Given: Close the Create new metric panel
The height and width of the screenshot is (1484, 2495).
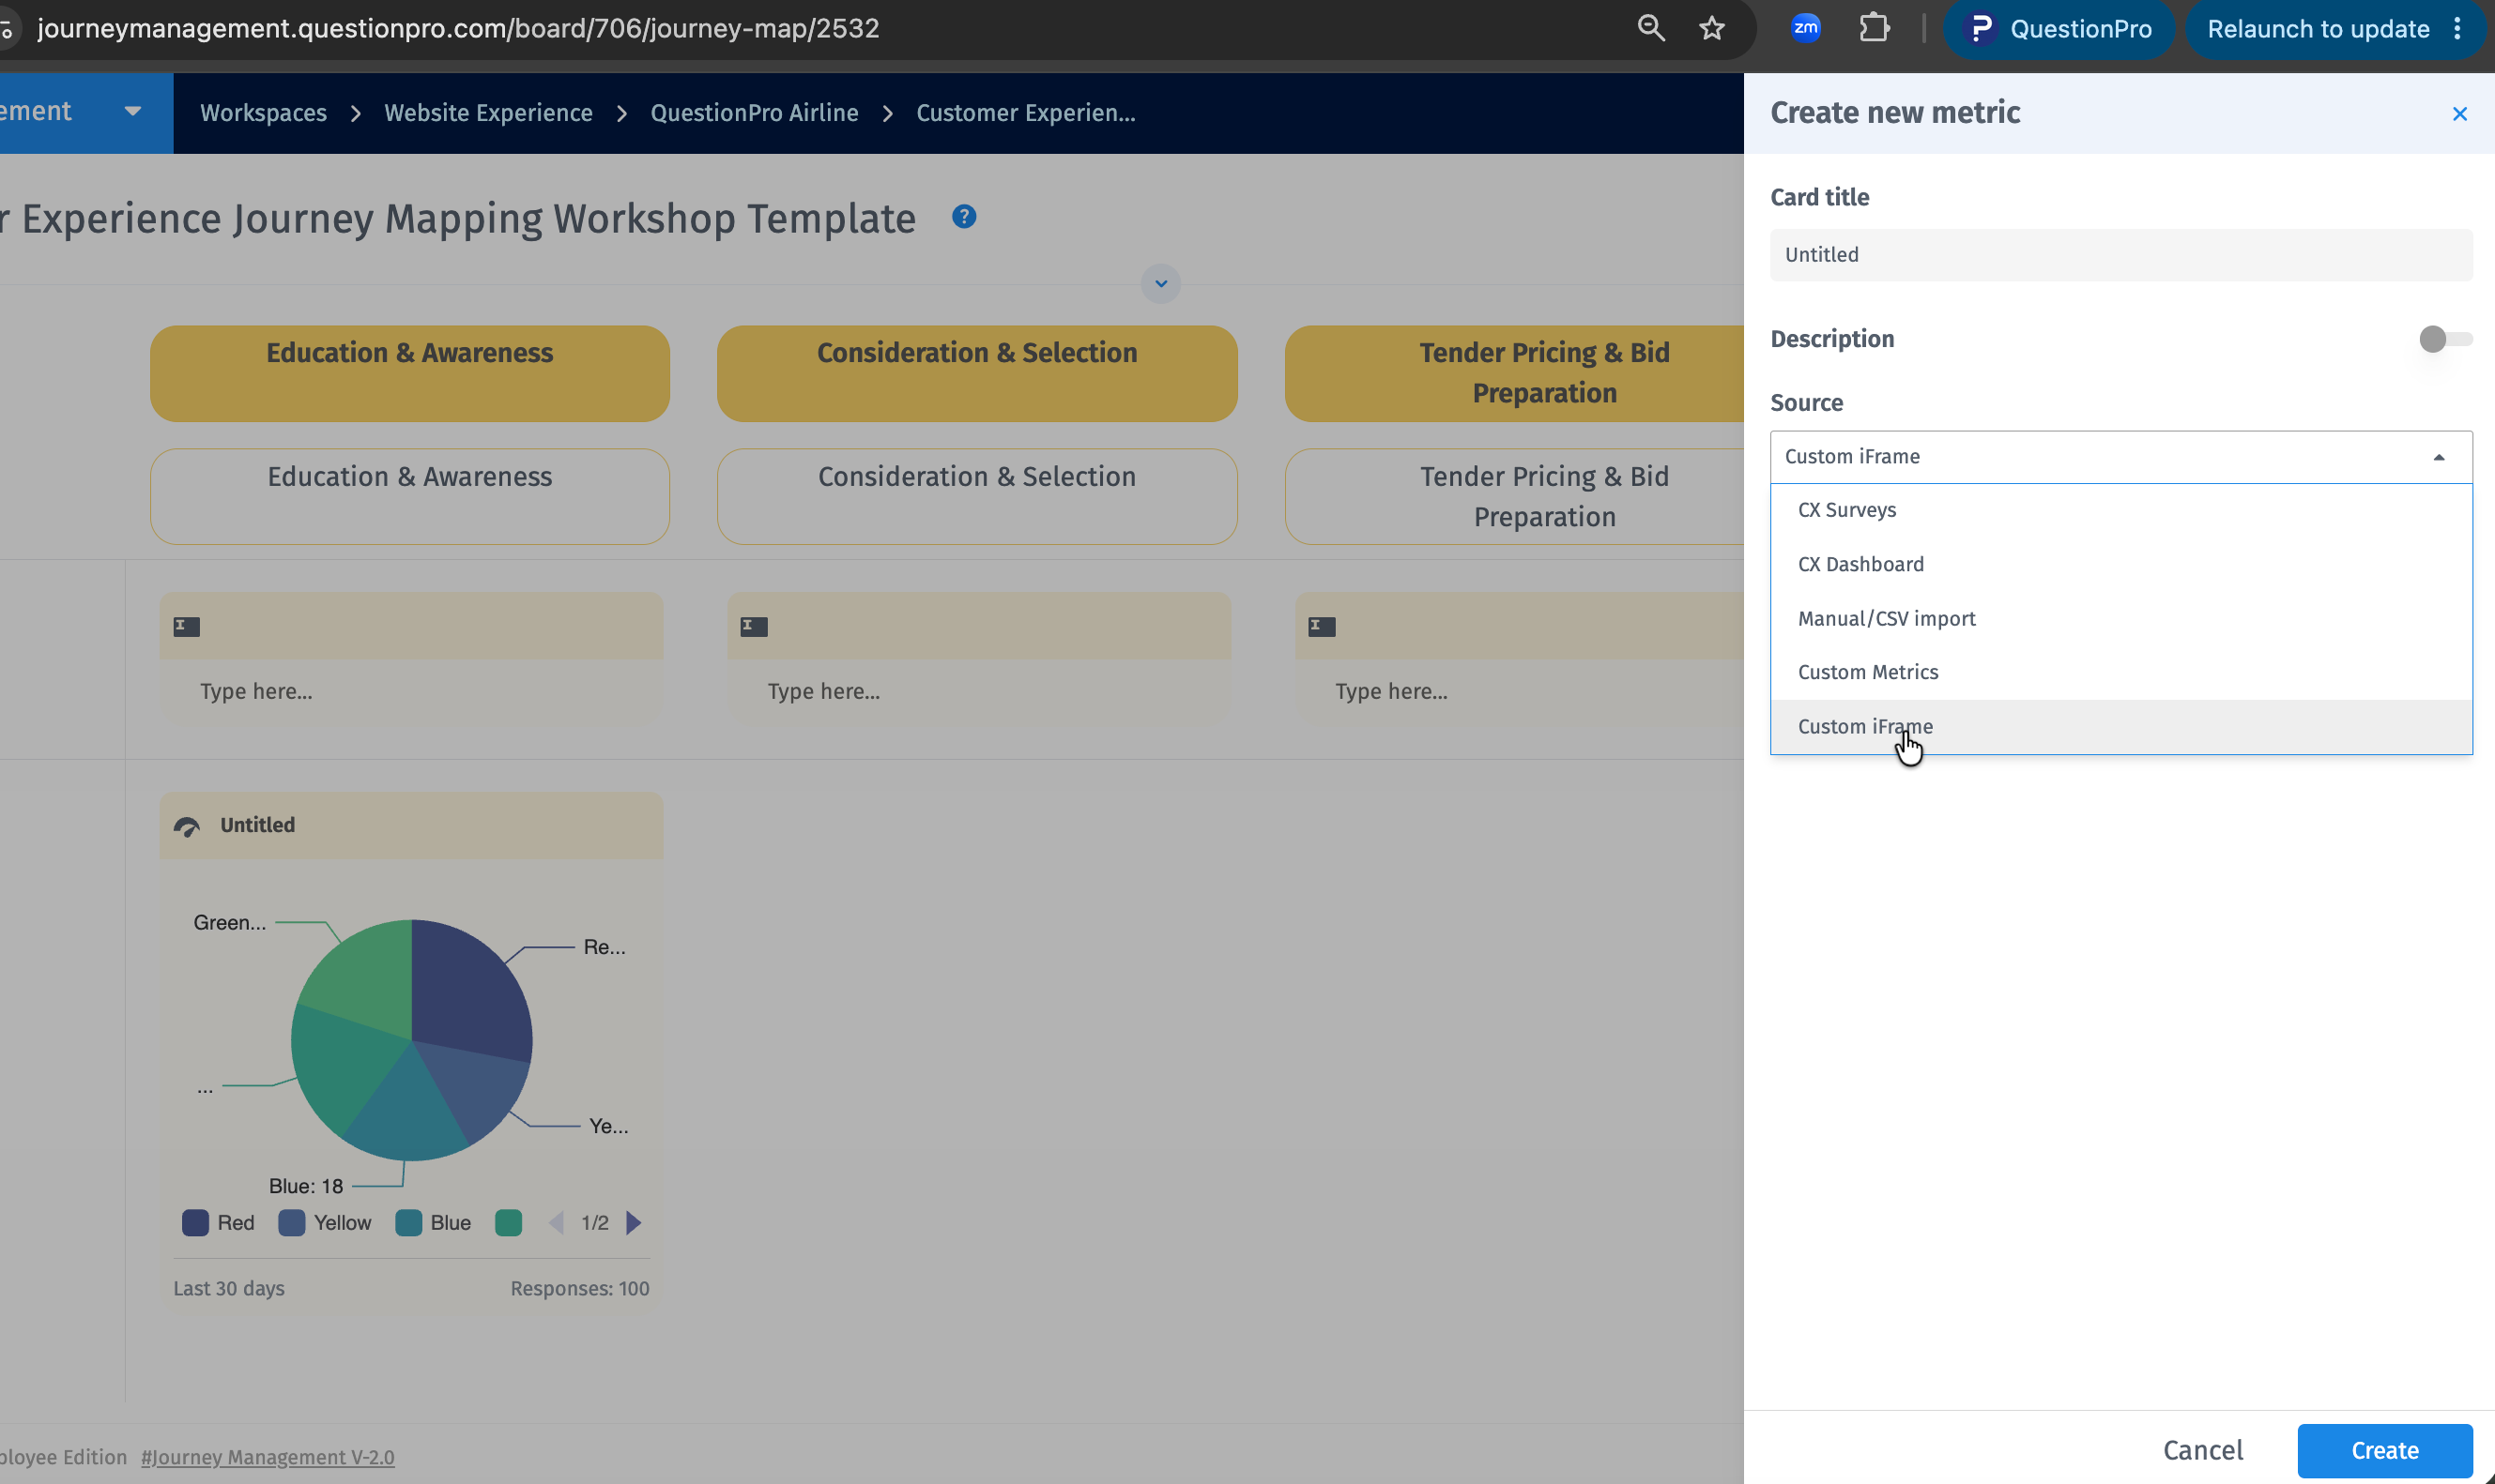Looking at the screenshot, I should [2459, 114].
